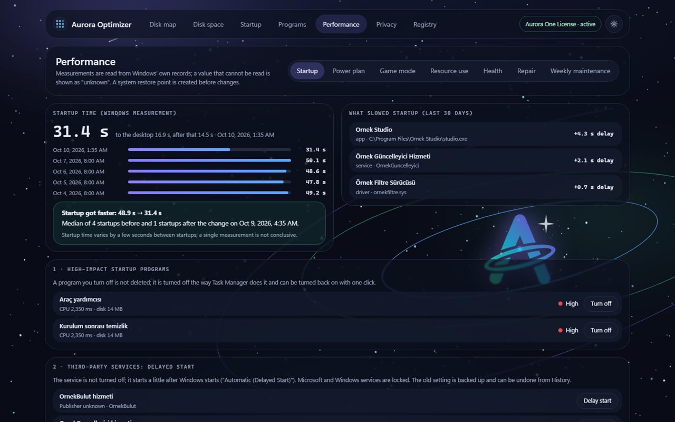675x422 pixels.
Task: Switch to the Programs tab
Action: (292, 24)
